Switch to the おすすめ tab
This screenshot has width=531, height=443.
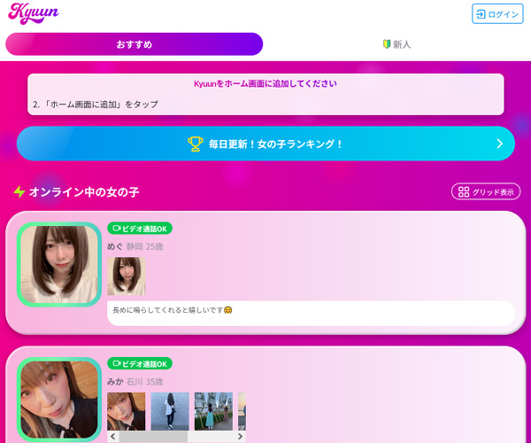coord(134,44)
